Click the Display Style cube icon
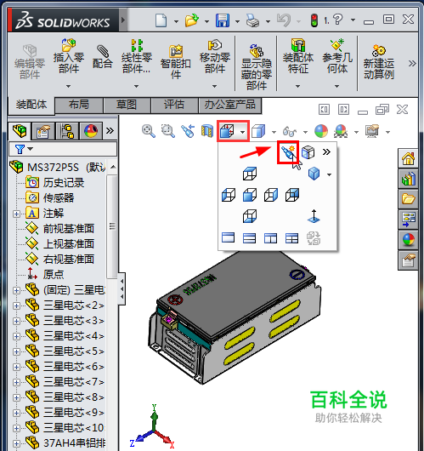This screenshot has width=424, height=451. (x=258, y=131)
